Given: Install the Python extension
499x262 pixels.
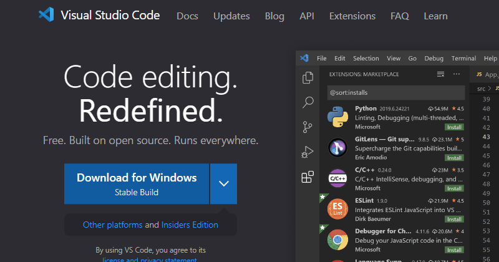Looking at the screenshot, I should pyautogui.click(x=453, y=127).
